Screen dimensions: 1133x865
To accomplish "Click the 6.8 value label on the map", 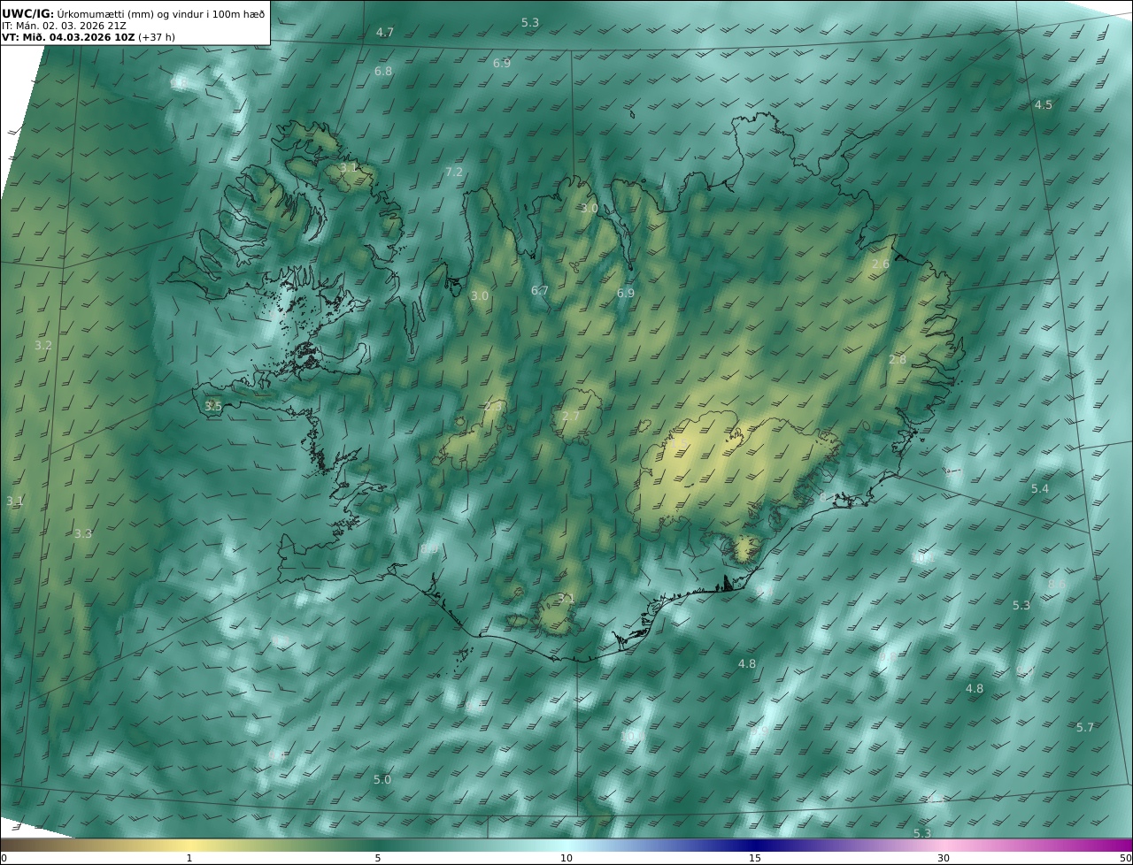I will (x=383, y=72).
